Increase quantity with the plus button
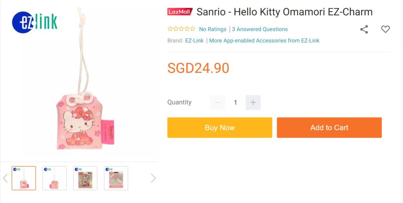The height and width of the screenshot is (203, 403). (253, 103)
